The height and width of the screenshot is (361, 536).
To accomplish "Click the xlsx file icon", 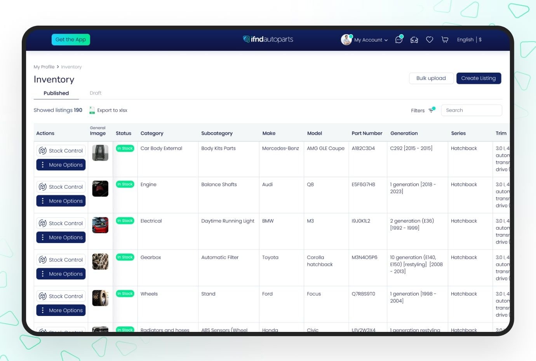I will coord(92,110).
